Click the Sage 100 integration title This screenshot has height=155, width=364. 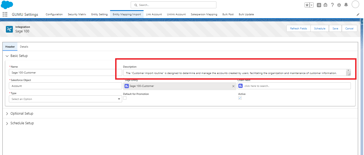click(22, 31)
